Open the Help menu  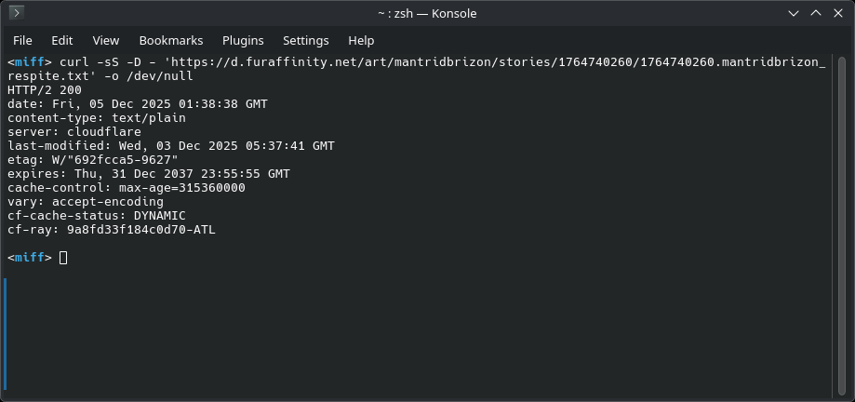pyautogui.click(x=361, y=40)
